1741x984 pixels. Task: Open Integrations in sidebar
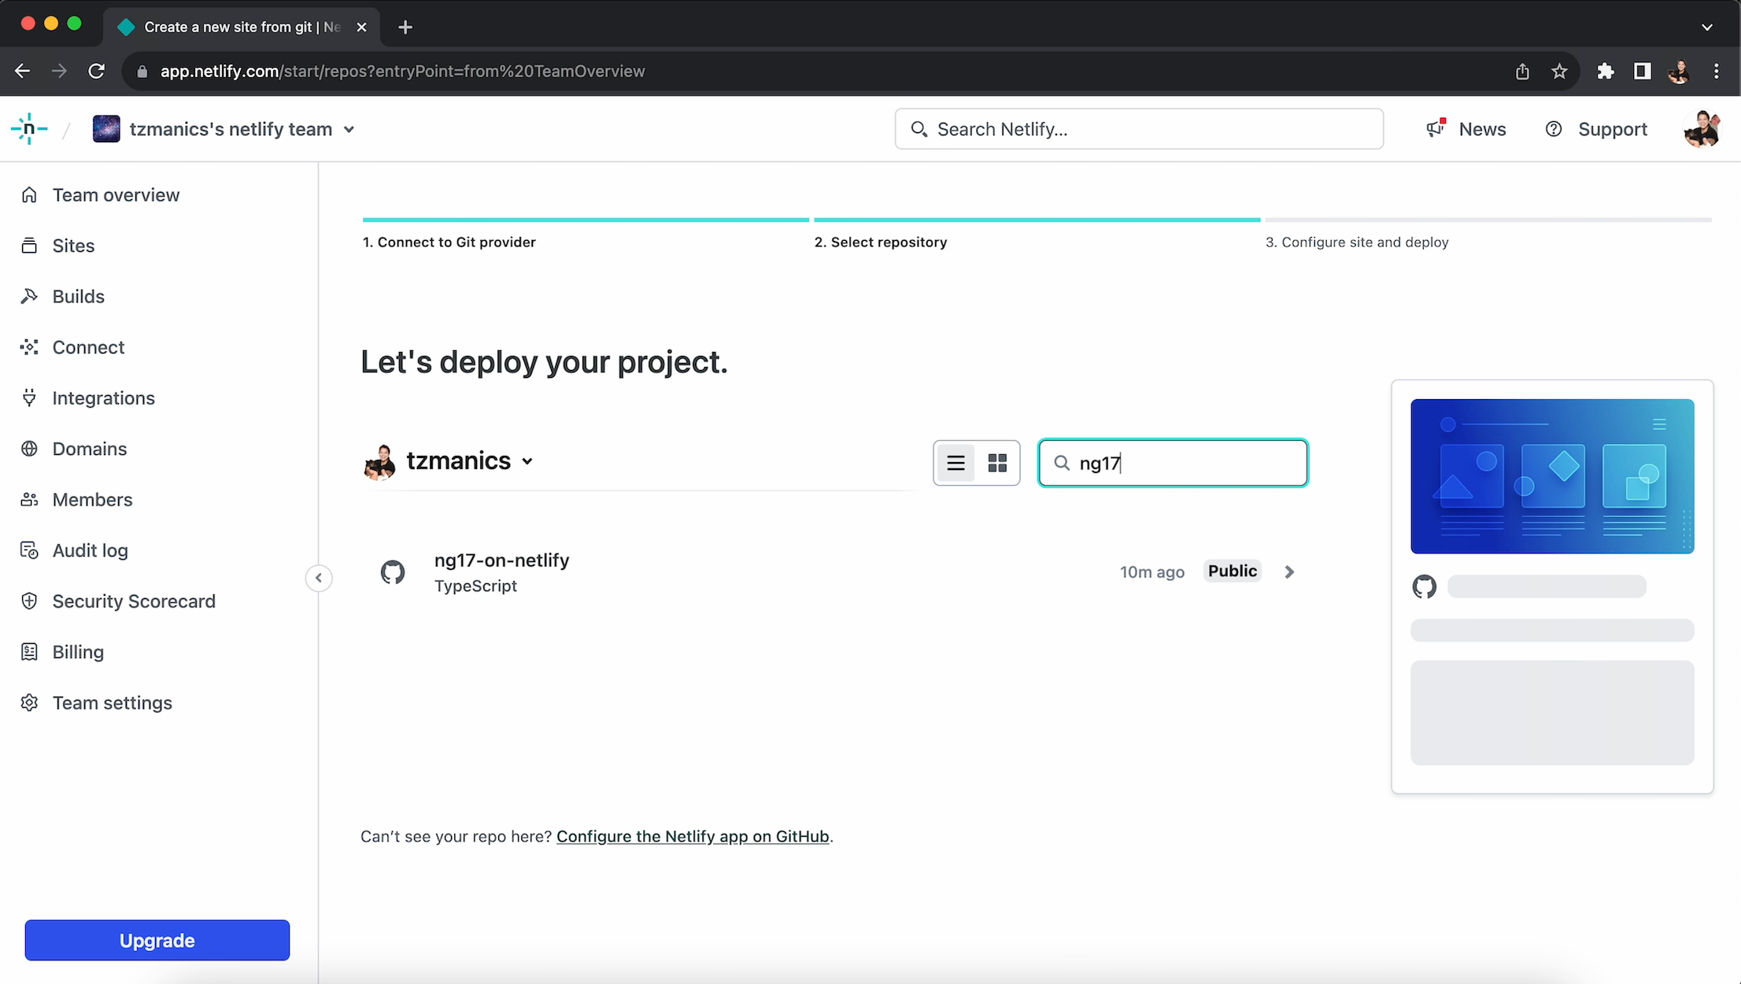coord(103,398)
